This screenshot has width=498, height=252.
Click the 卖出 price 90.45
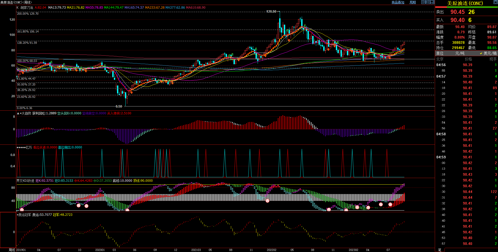pos(457,12)
